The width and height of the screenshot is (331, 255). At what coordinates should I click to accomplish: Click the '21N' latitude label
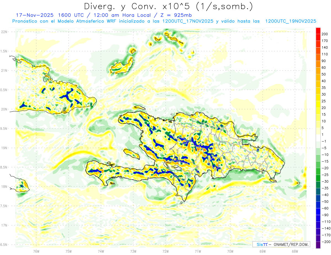click(4, 70)
